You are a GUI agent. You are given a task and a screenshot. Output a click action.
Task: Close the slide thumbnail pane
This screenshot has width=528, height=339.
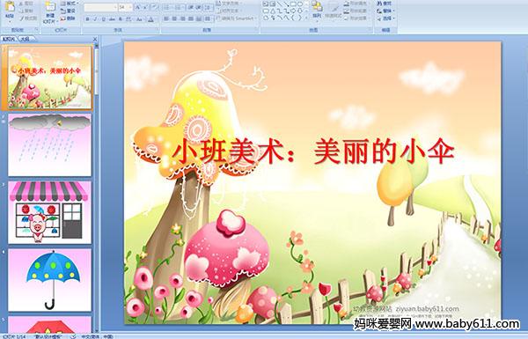click(95, 39)
